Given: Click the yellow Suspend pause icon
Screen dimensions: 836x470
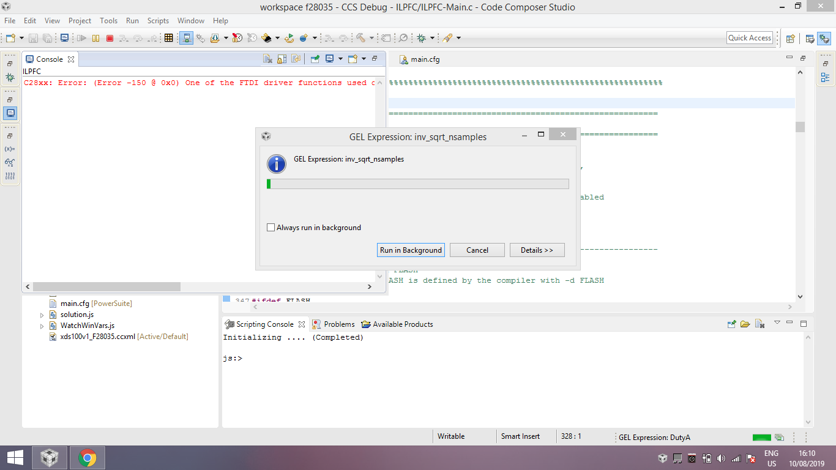Looking at the screenshot, I should tap(95, 38).
